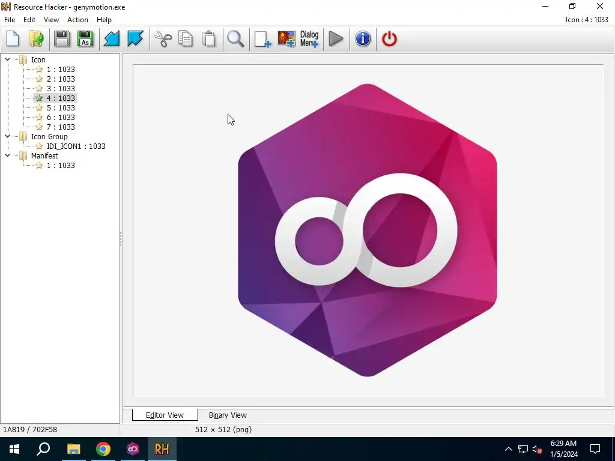Show information with the blue info icon
Screen dimensions: 615x461
pos(363,39)
